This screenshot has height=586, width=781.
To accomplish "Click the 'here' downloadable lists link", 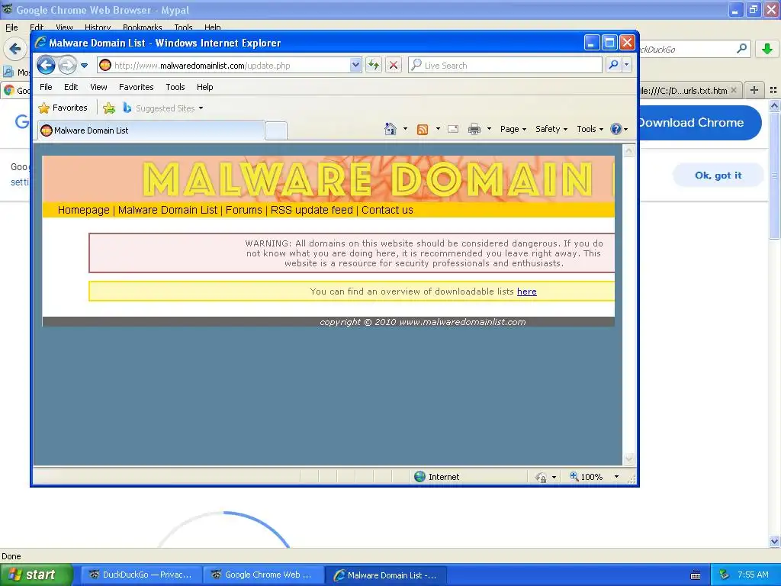I will [x=526, y=291].
